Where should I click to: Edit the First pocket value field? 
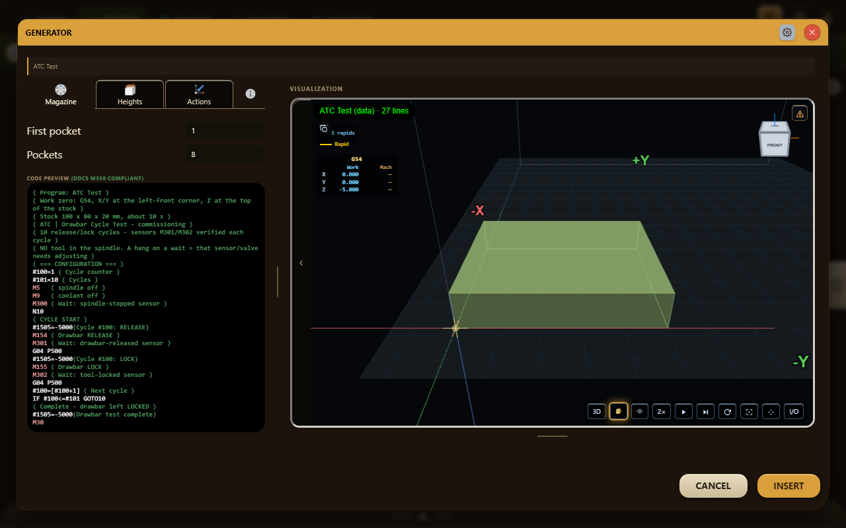[x=225, y=131]
